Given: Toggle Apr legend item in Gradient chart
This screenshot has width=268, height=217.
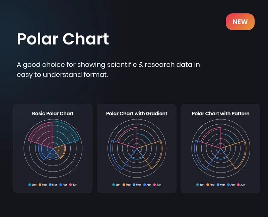Looking at the screenshot, I should coord(147,185).
